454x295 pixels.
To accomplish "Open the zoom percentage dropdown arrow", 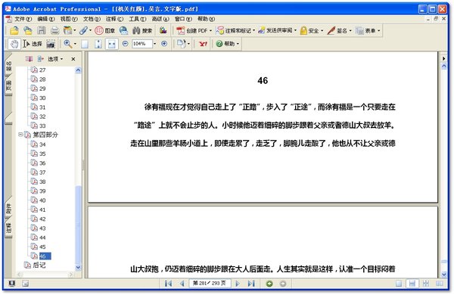I will (x=154, y=44).
